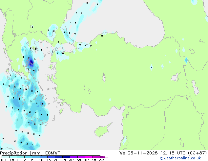Click the legend swatch between 2 and 5
The height and width of the screenshot is (161, 208).
[28, 157]
